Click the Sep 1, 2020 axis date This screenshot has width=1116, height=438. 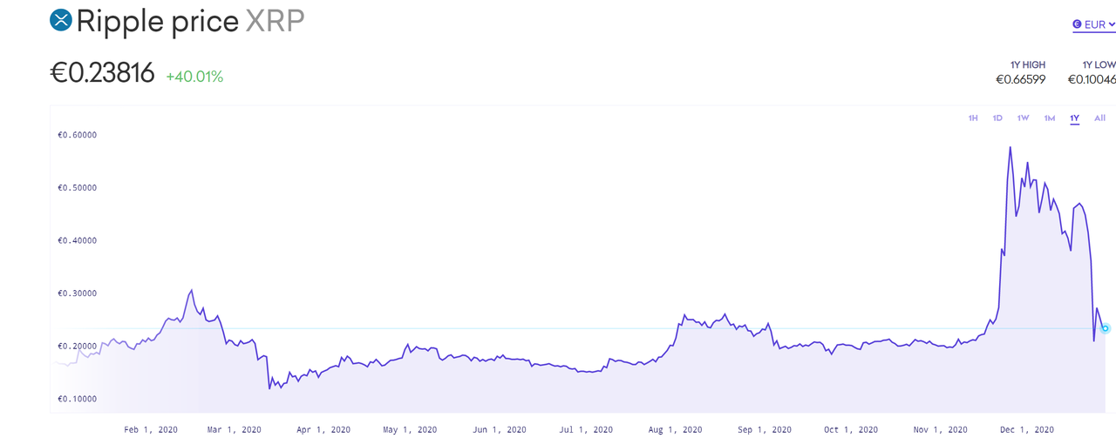click(764, 429)
